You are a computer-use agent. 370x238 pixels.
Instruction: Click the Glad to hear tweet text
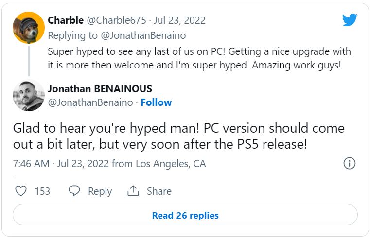[178, 136]
